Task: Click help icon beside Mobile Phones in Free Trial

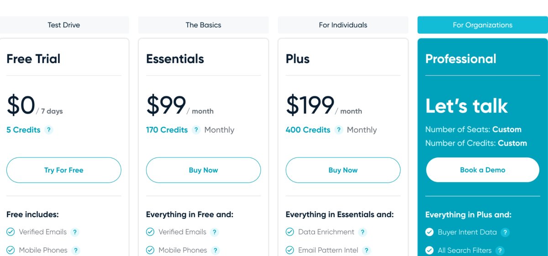Action: (x=76, y=251)
